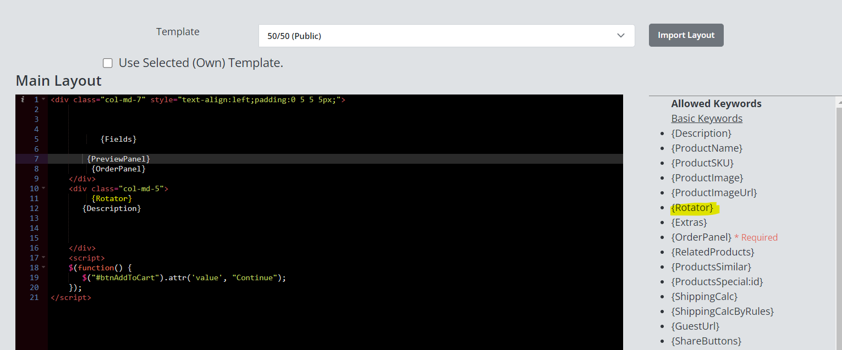842x350 pixels.
Task: Click the {Extras} keyword
Action: [x=689, y=223]
